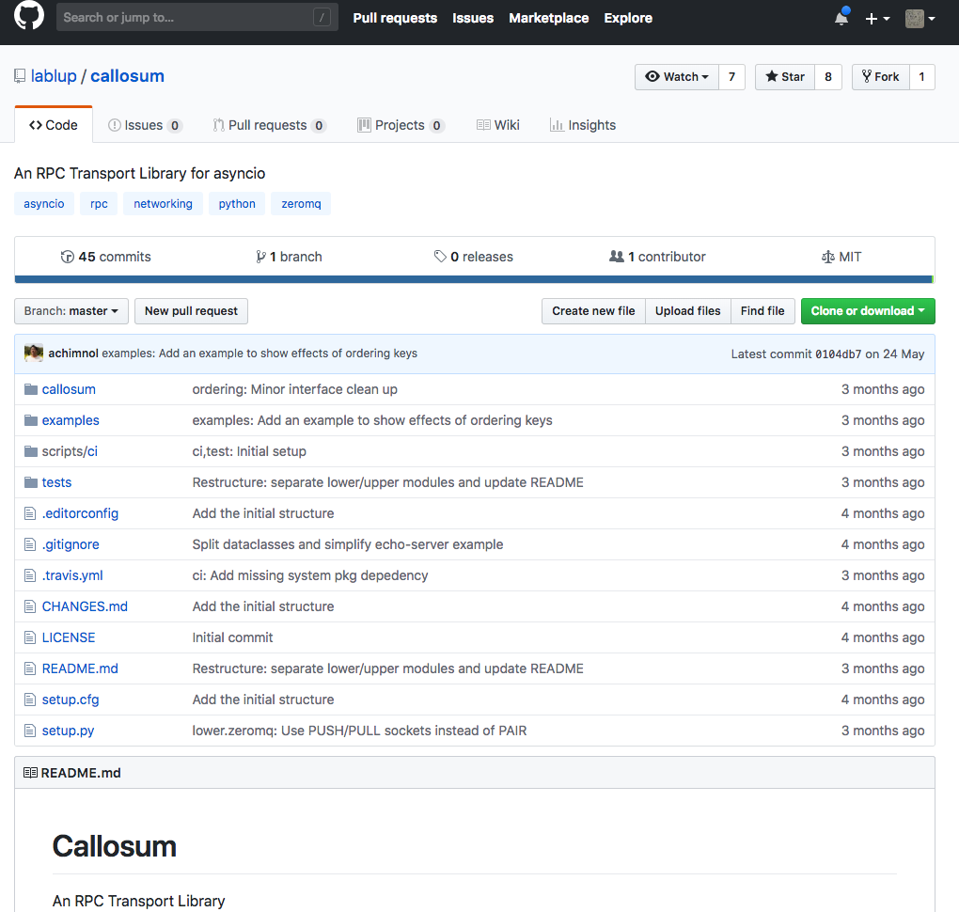Image resolution: width=959 pixels, height=912 pixels.
Task: Open commit 'ci: Add missing system pkg depedency'
Action: tap(310, 575)
